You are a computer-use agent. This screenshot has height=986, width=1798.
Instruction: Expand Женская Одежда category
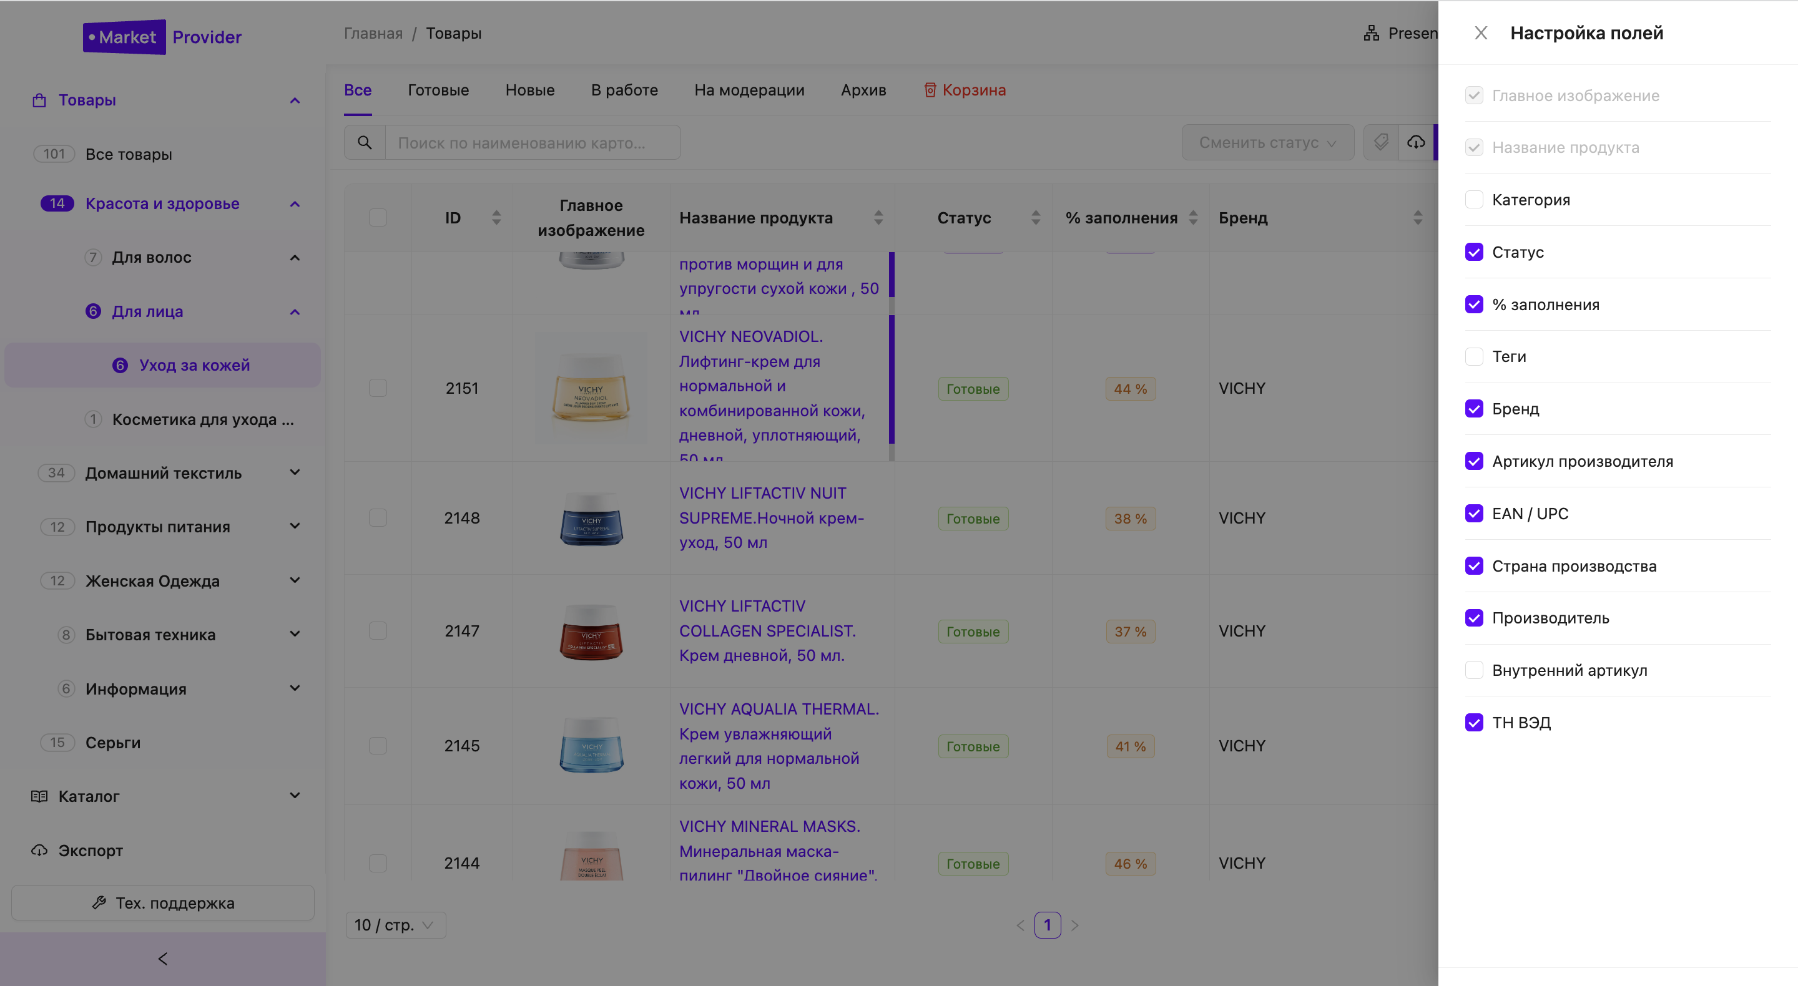[x=295, y=580]
